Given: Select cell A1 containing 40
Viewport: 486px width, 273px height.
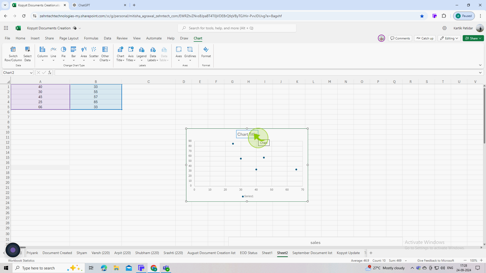Looking at the screenshot, I should coord(40,87).
